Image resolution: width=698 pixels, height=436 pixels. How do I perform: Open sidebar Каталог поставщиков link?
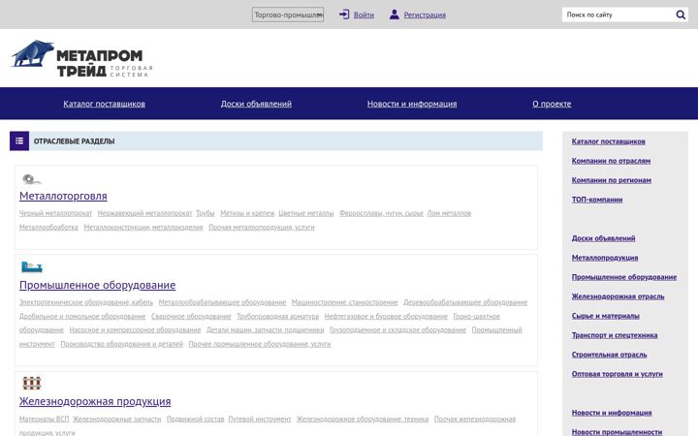(609, 141)
